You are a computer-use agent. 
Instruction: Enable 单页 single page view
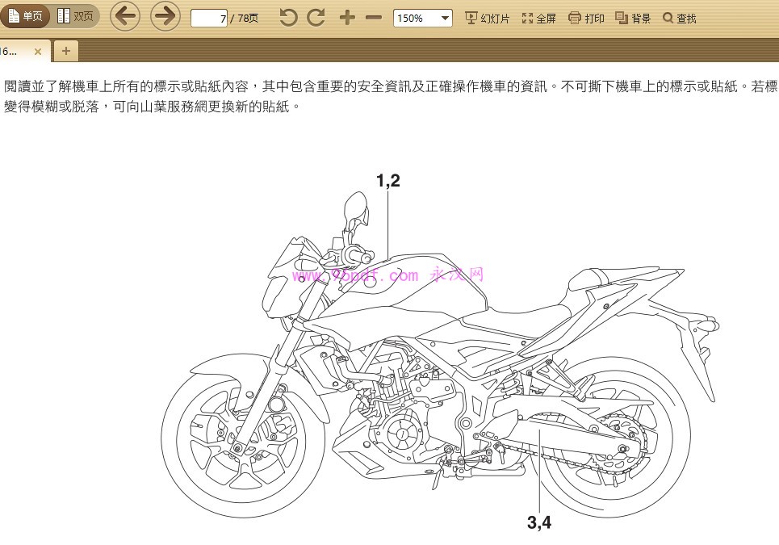point(26,15)
